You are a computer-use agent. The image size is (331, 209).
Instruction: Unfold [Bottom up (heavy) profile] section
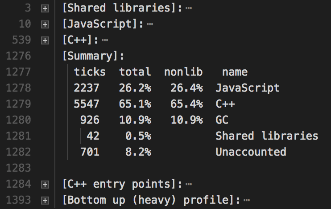44,200
